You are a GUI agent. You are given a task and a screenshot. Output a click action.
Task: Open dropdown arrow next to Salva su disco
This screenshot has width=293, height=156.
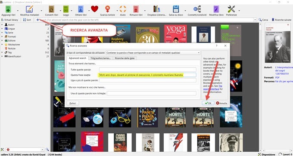(185, 11)
